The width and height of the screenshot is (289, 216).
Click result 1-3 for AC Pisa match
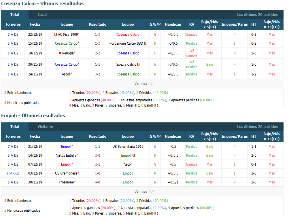pyautogui.click(x=97, y=35)
